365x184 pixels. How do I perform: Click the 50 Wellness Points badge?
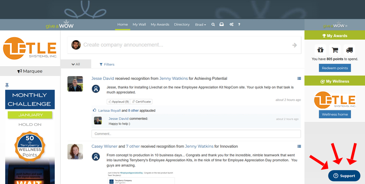coord(30,146)
